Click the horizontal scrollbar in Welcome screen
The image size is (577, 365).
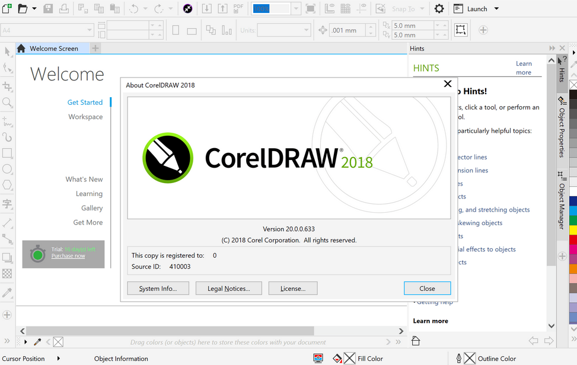point(170,331)
